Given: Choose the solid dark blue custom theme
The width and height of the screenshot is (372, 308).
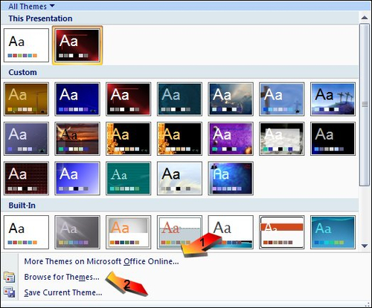Looking at the screenshot, I should click(x=77, y=99).
